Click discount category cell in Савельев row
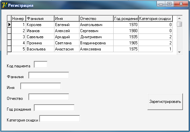Image resolution: width=190 pixels, height=132 pixels. 156,37
